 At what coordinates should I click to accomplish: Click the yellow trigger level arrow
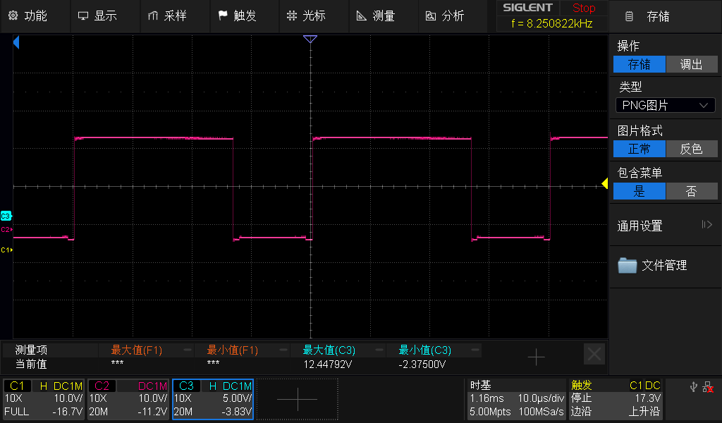click(604, 184)
